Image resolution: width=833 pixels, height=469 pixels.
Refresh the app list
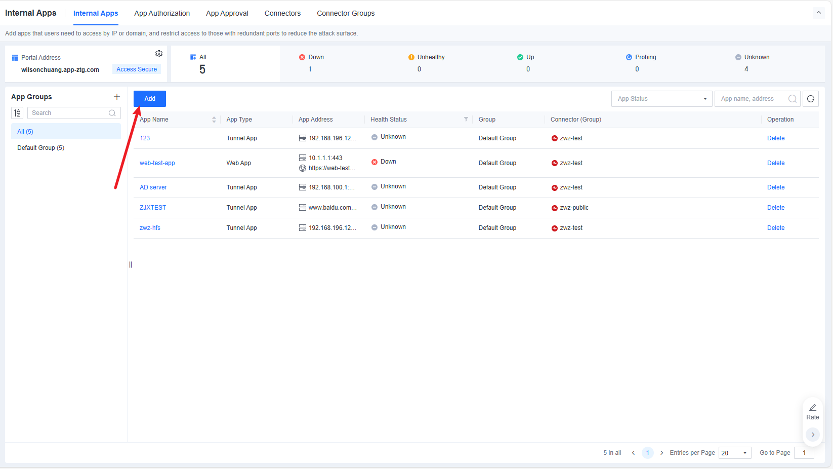(811, 99)
